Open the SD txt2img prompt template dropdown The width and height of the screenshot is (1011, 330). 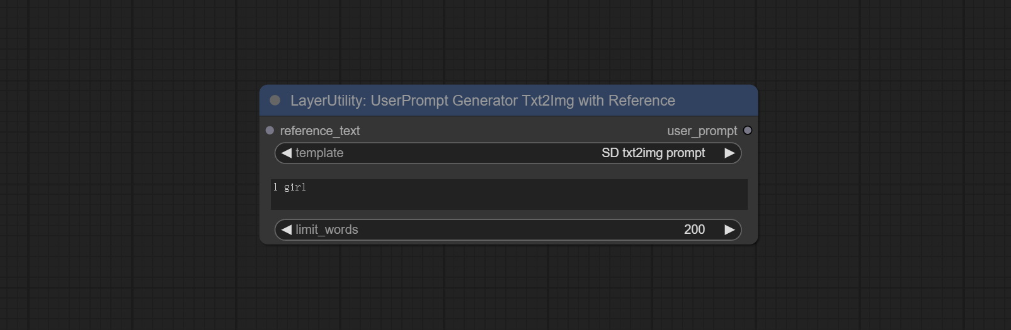click(653, 153)
